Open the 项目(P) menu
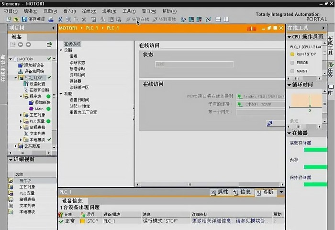This screenshot has width=335, height=230. tap(11, 11)
